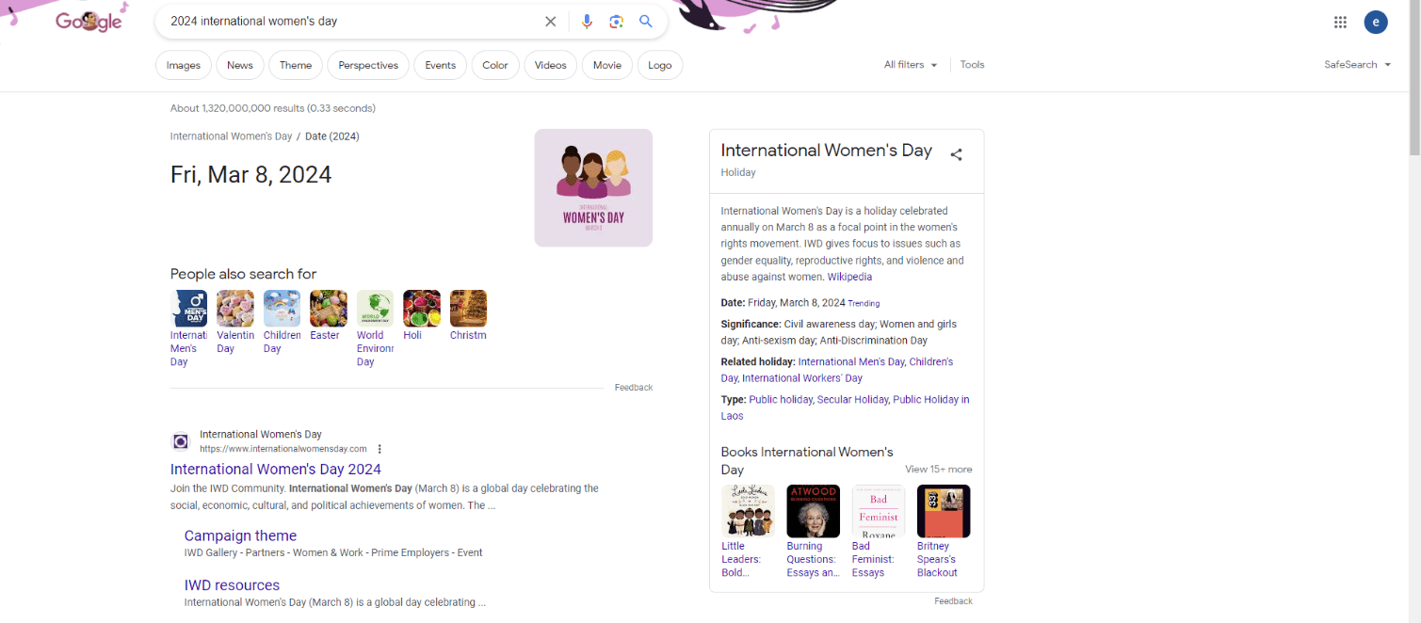Open Little Leaders book cover

point(748,511)
